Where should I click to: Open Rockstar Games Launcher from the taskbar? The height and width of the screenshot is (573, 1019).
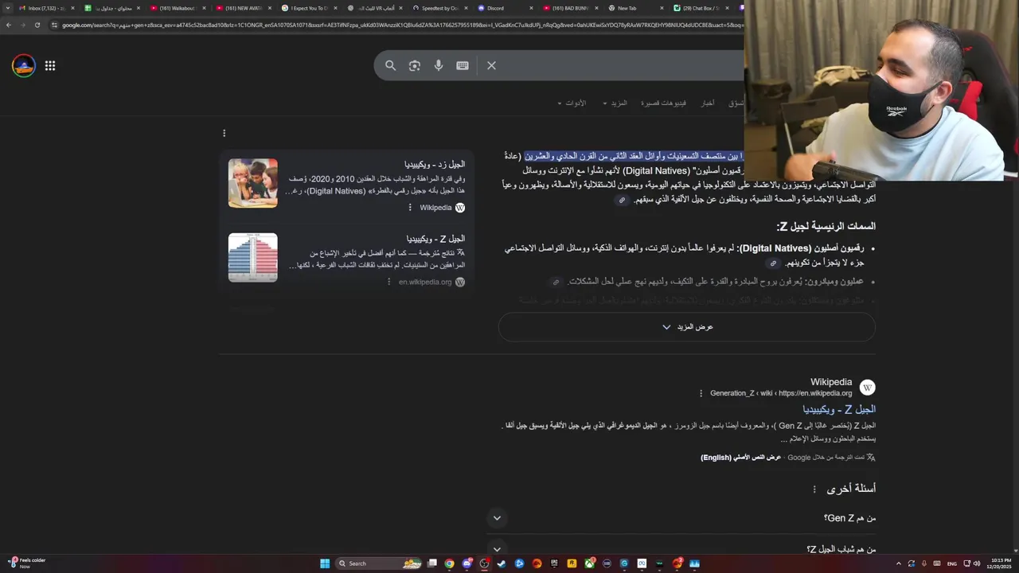572,563
